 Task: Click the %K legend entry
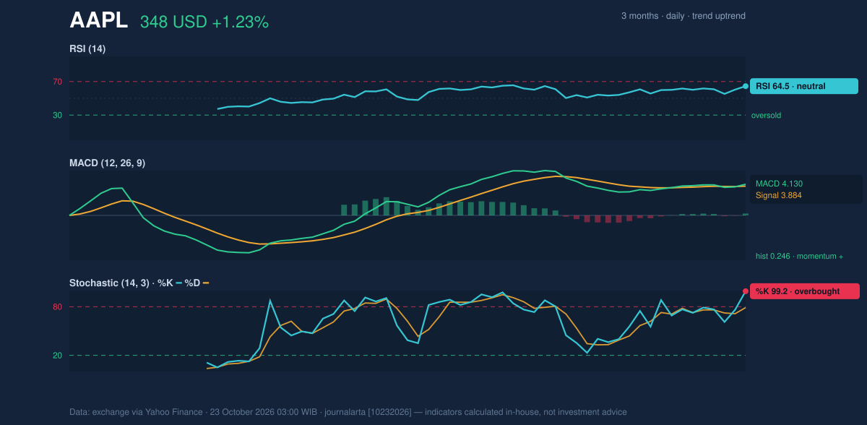(170, 283)
